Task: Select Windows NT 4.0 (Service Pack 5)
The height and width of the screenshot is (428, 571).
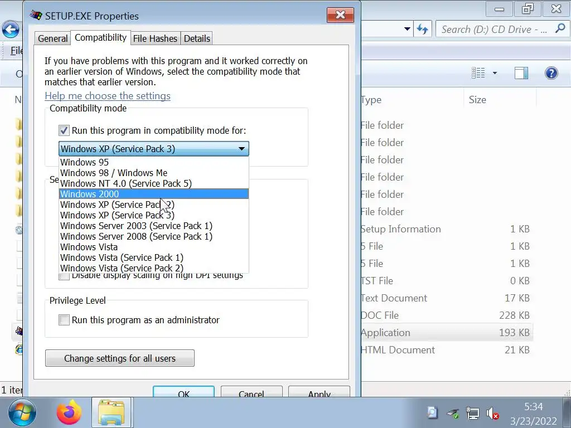Action: tap(154, 183)
